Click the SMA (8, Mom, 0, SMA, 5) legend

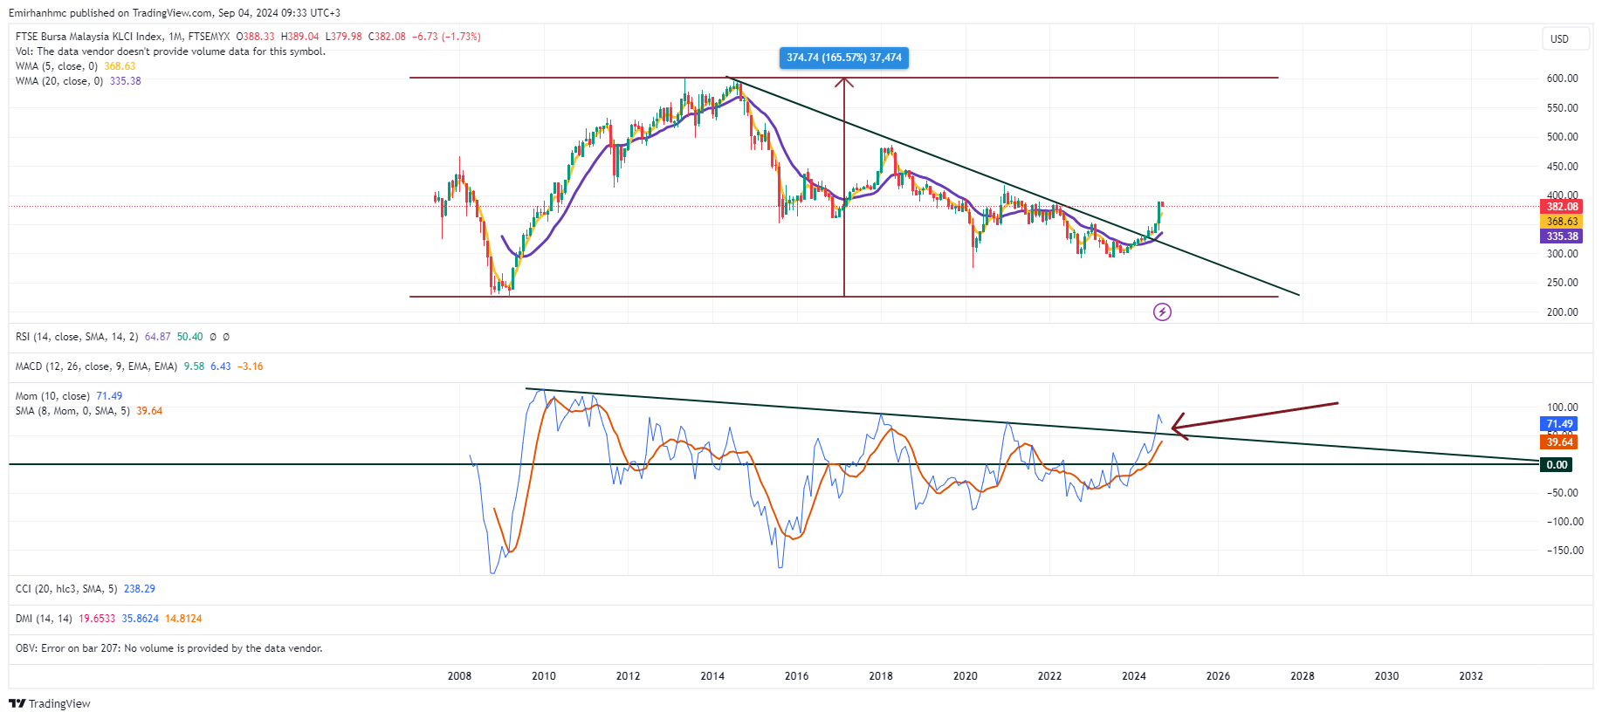[72, 411]
